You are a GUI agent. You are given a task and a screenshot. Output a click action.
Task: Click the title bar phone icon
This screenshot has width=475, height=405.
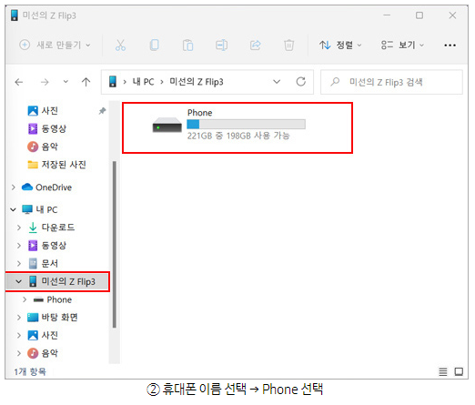(15, 15)
